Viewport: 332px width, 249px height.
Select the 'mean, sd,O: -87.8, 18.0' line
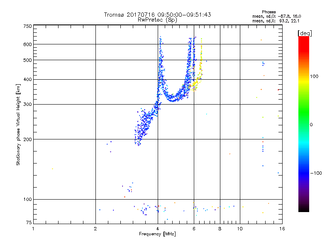click(276, 16)
